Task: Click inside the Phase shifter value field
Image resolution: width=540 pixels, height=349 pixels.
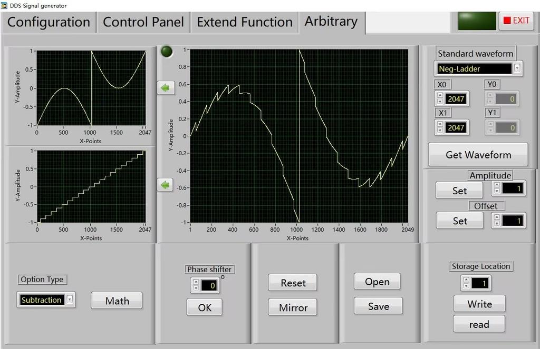Action: click(210, 285)
